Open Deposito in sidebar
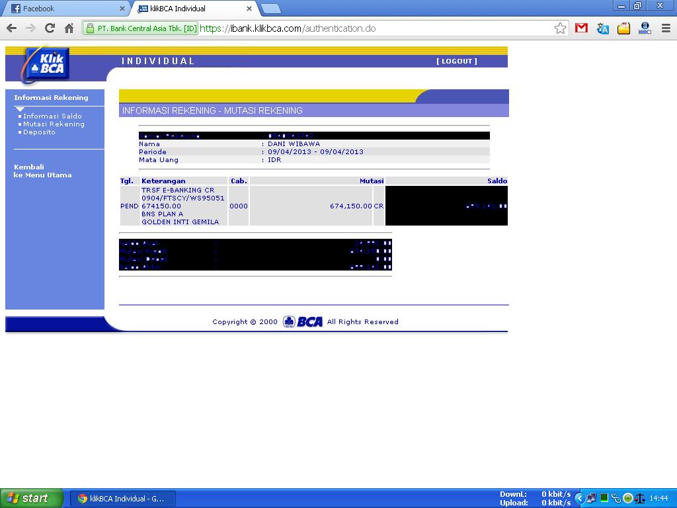 (39, 132)
